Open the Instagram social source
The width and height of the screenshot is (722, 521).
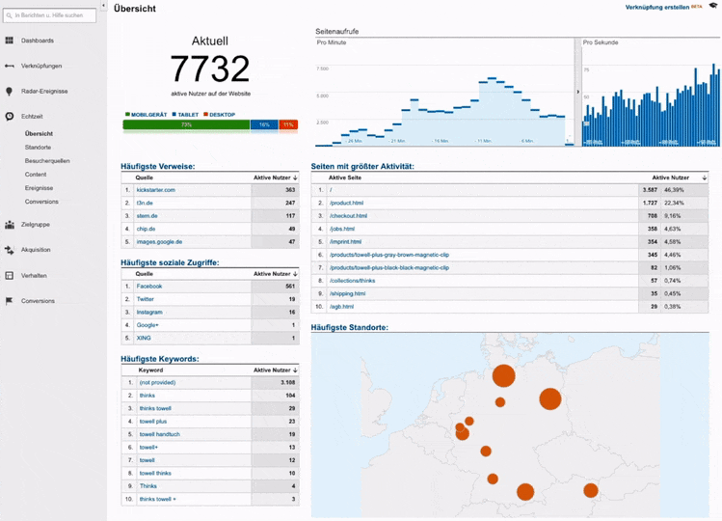(149, 313)
